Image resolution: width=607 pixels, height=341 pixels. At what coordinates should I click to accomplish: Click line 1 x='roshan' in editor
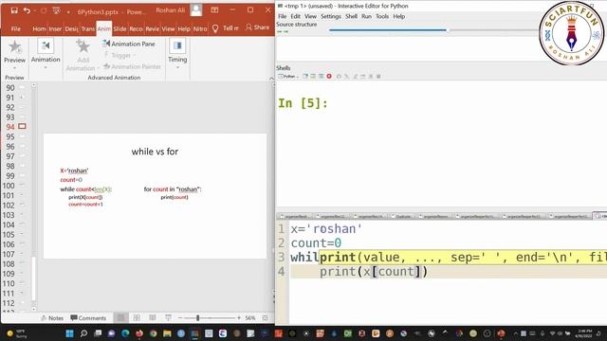[x=326, y=229]
